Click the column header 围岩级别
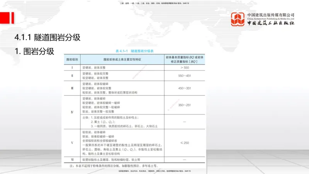Image resolution: width=309 pixels, height=174 pixels. (x=72, y=60)
